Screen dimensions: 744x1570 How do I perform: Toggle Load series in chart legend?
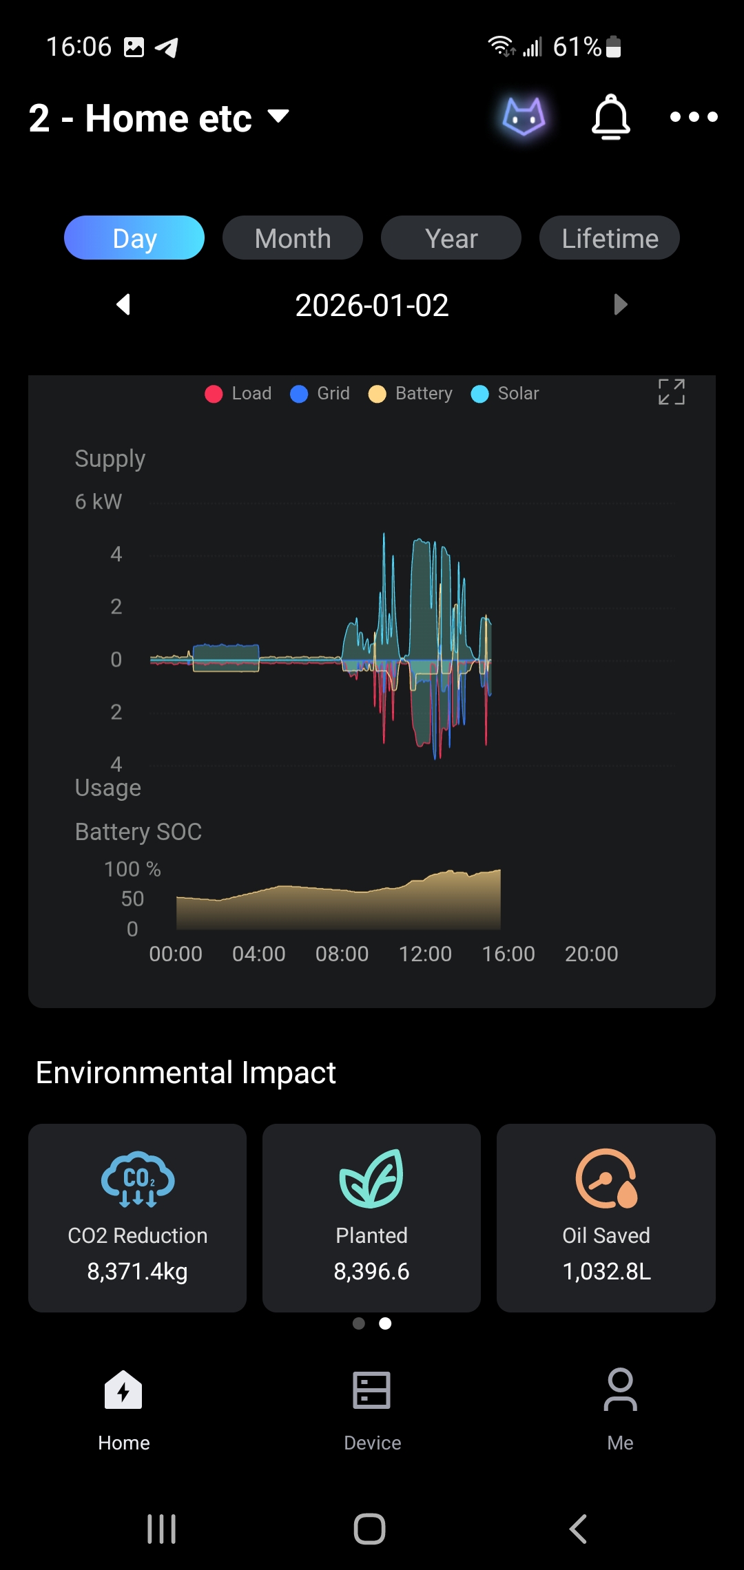point(238,394)
